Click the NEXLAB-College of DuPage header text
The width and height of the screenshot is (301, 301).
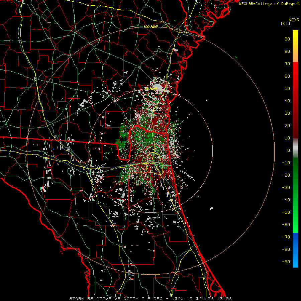point(267,4)
